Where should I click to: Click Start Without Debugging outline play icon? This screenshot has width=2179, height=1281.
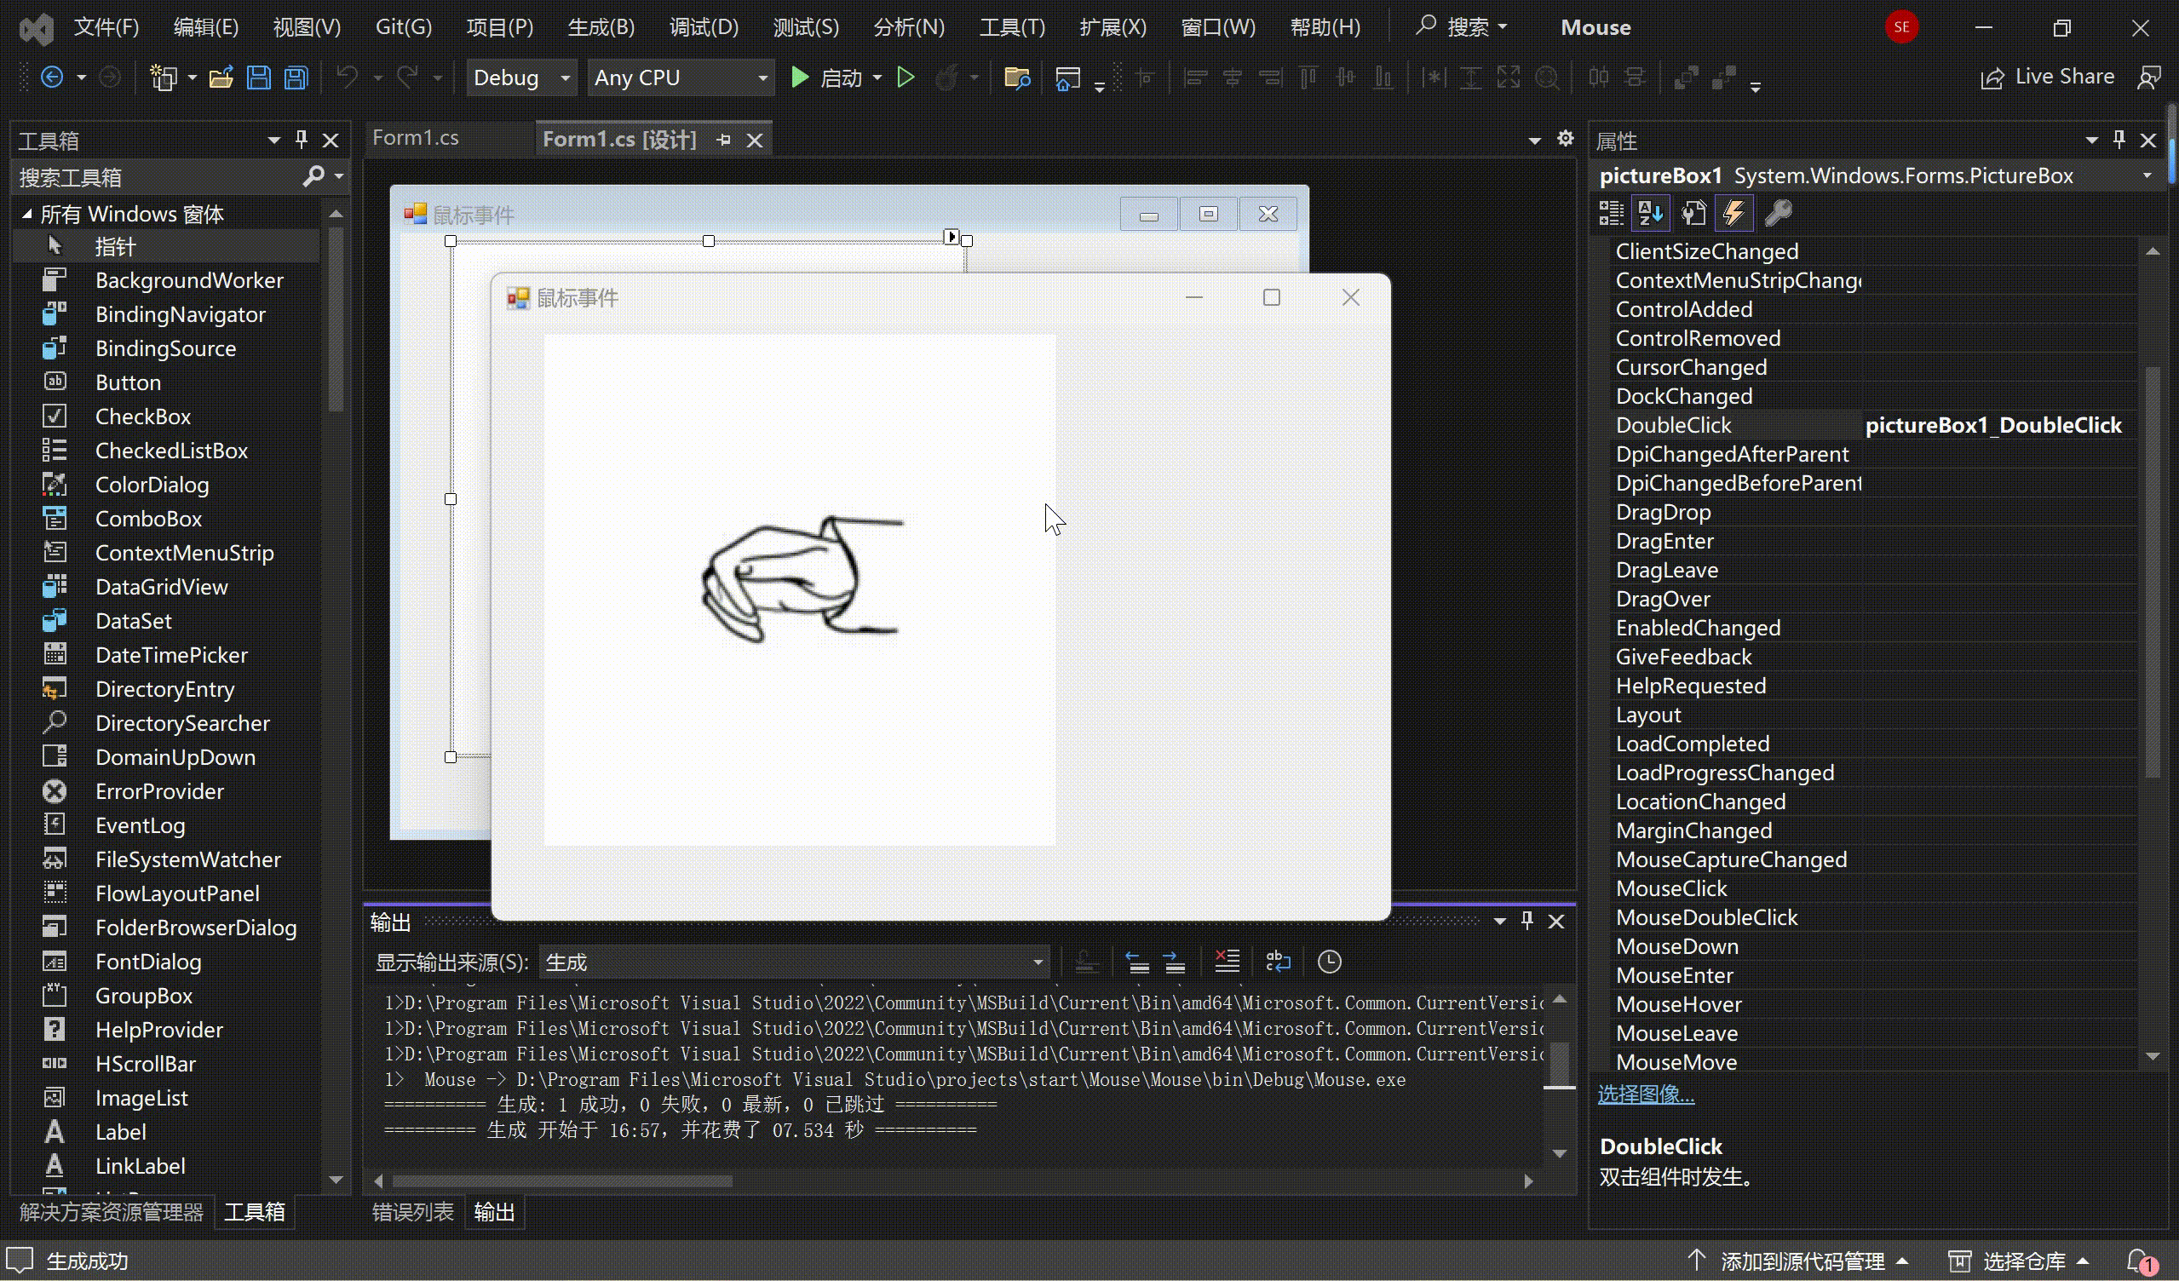click(905, 78)
